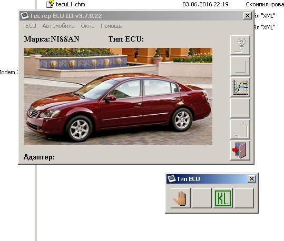Click the disabled button below question mark icon
Screen dimensions: 284x241
(x=240, y=66)
